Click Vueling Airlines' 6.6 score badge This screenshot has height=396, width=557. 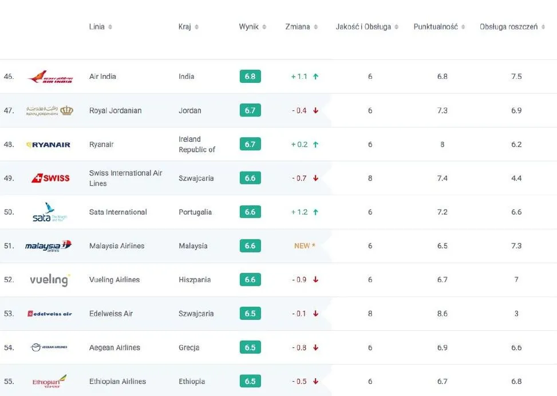point(250,279)
